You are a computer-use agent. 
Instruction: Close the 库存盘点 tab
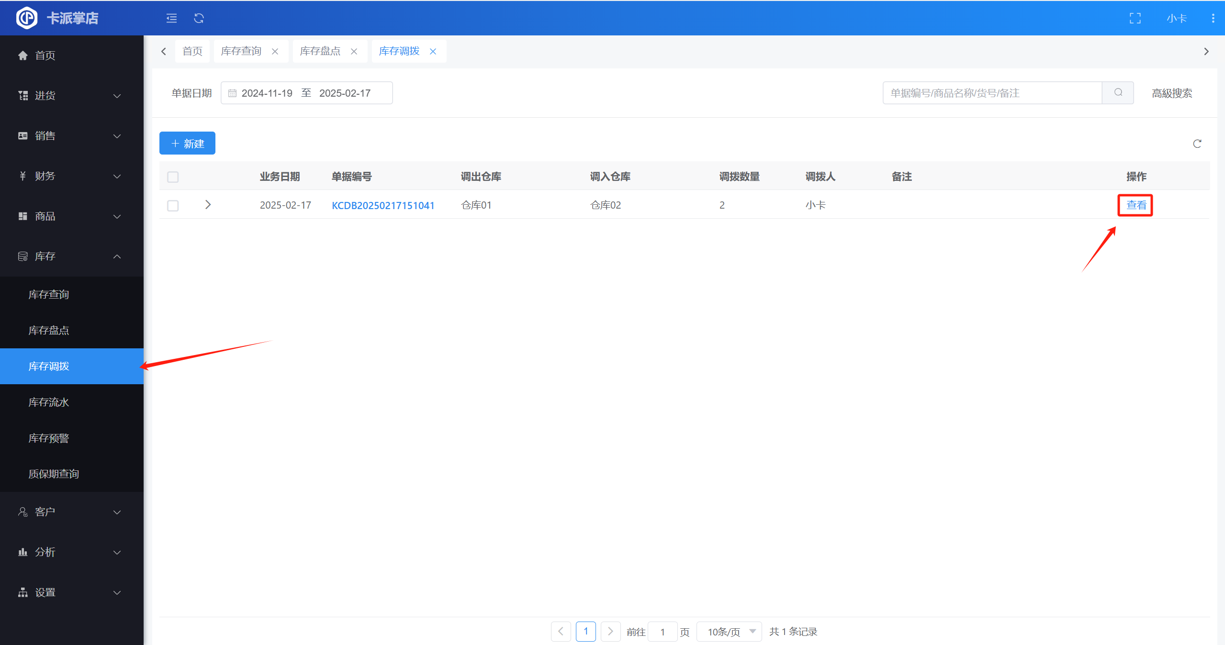click(x=354, y=51)
